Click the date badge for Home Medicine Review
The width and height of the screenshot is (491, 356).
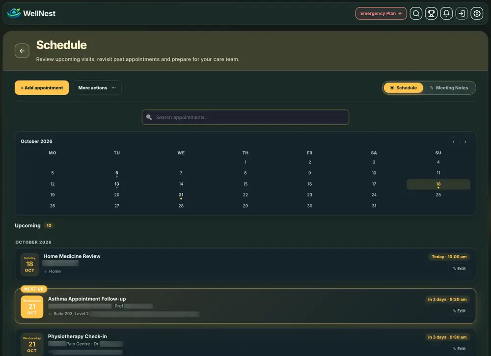(30, 265)
